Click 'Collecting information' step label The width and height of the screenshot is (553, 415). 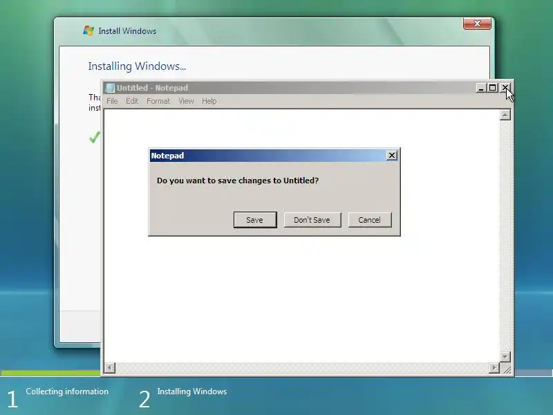tap(67, 391)
